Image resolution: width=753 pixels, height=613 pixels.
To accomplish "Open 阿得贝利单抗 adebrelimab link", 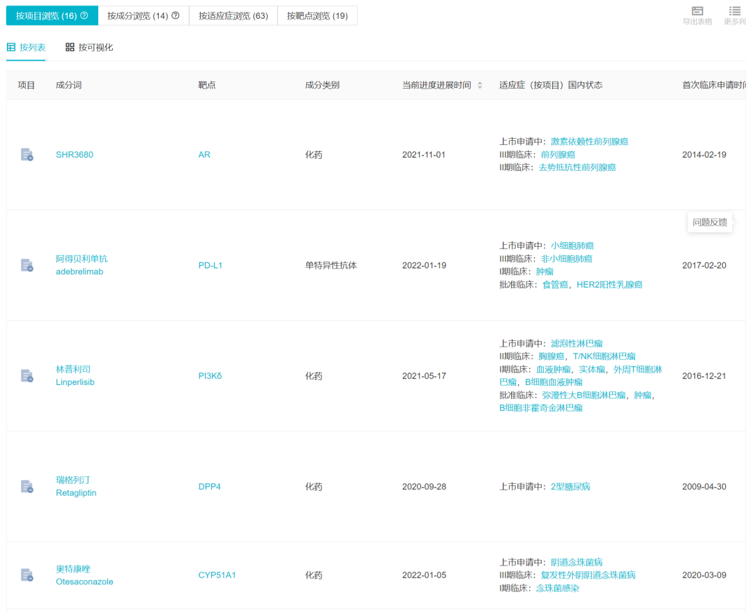I will click(82, 265).
